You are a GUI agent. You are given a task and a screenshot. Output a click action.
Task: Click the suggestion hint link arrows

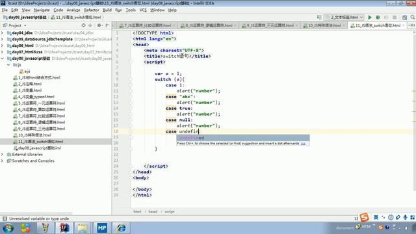[x=303, y=144]
